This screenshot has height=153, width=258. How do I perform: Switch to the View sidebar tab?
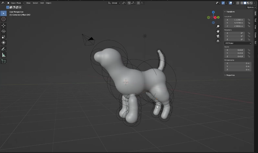(255, 27)
